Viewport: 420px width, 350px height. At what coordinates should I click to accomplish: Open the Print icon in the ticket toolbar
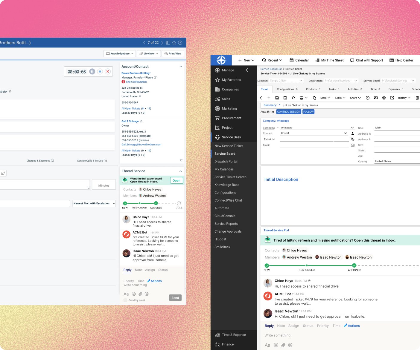click(302, 98)
